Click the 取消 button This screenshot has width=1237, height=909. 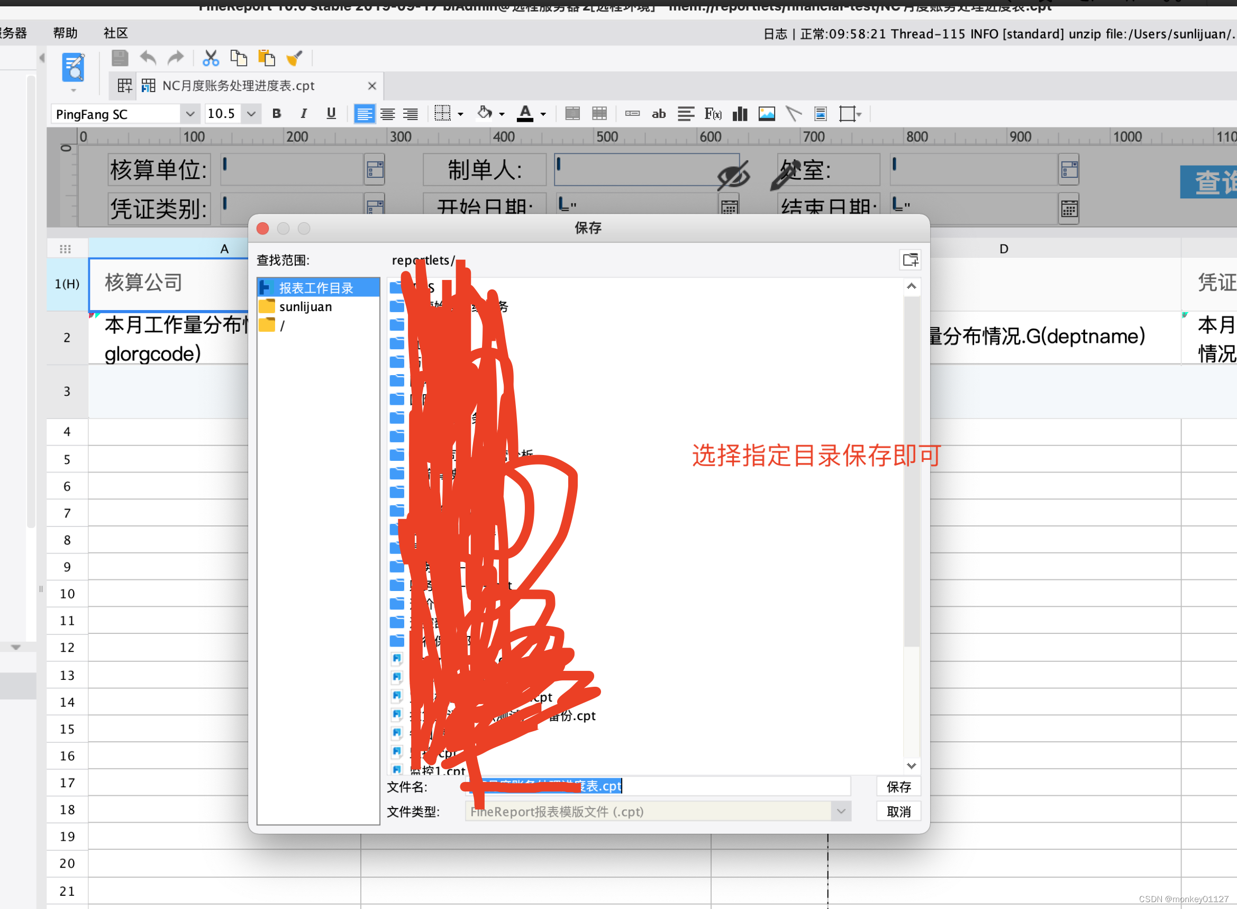click(x=898, y=812)
